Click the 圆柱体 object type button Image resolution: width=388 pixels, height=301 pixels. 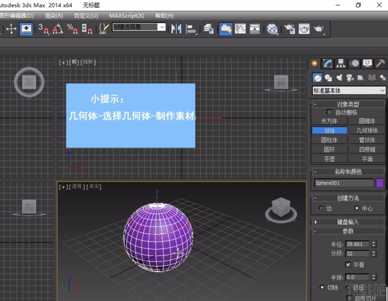coord(330,140)
